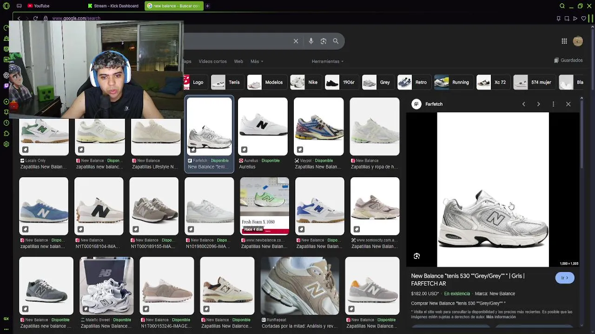The width and height of the screenshot is (595, 334).
Task: Open Opera main menu logo
Action: click(x=6, y=6)
